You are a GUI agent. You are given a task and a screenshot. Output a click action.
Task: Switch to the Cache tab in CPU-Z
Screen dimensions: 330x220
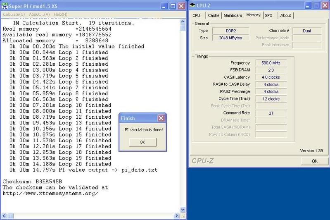(214, 15)
